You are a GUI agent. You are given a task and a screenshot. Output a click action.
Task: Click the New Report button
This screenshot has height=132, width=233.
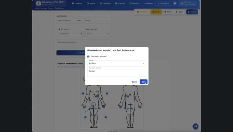[x=163, y=4]
